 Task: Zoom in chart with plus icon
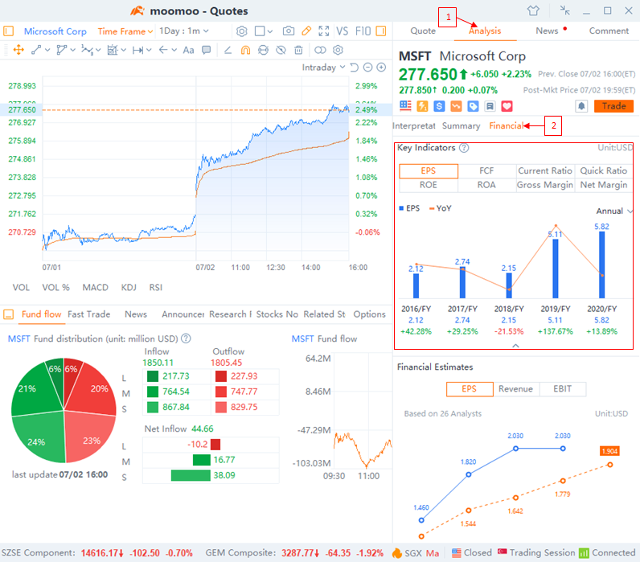[x=381, y=68]
